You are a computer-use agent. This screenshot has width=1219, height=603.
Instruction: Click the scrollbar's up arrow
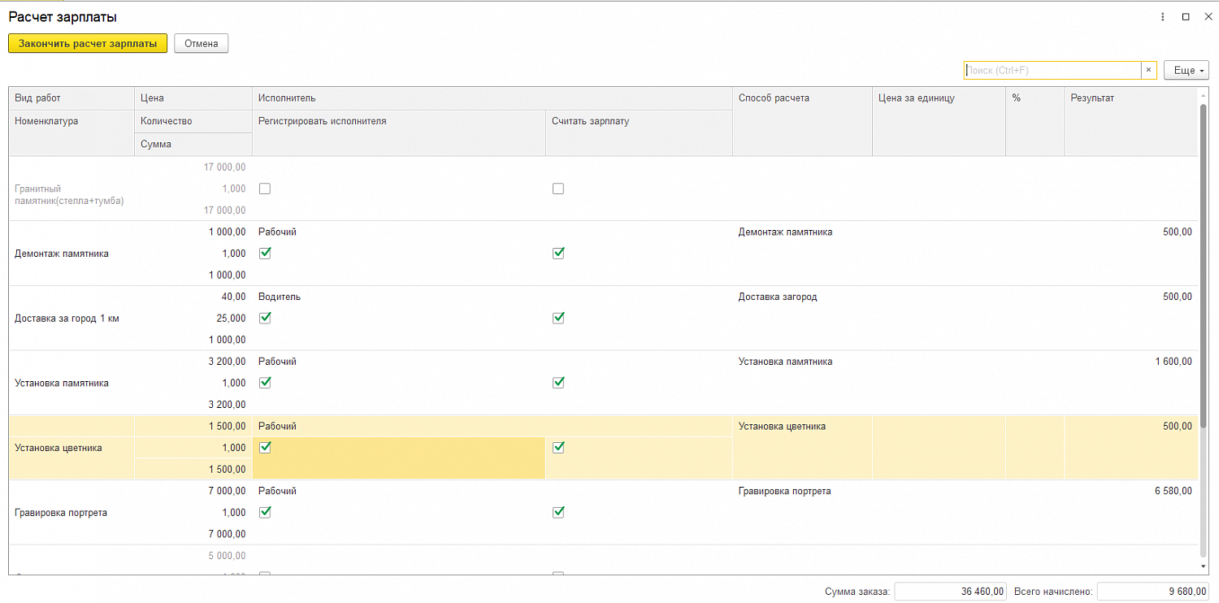tap(1204, 95)
